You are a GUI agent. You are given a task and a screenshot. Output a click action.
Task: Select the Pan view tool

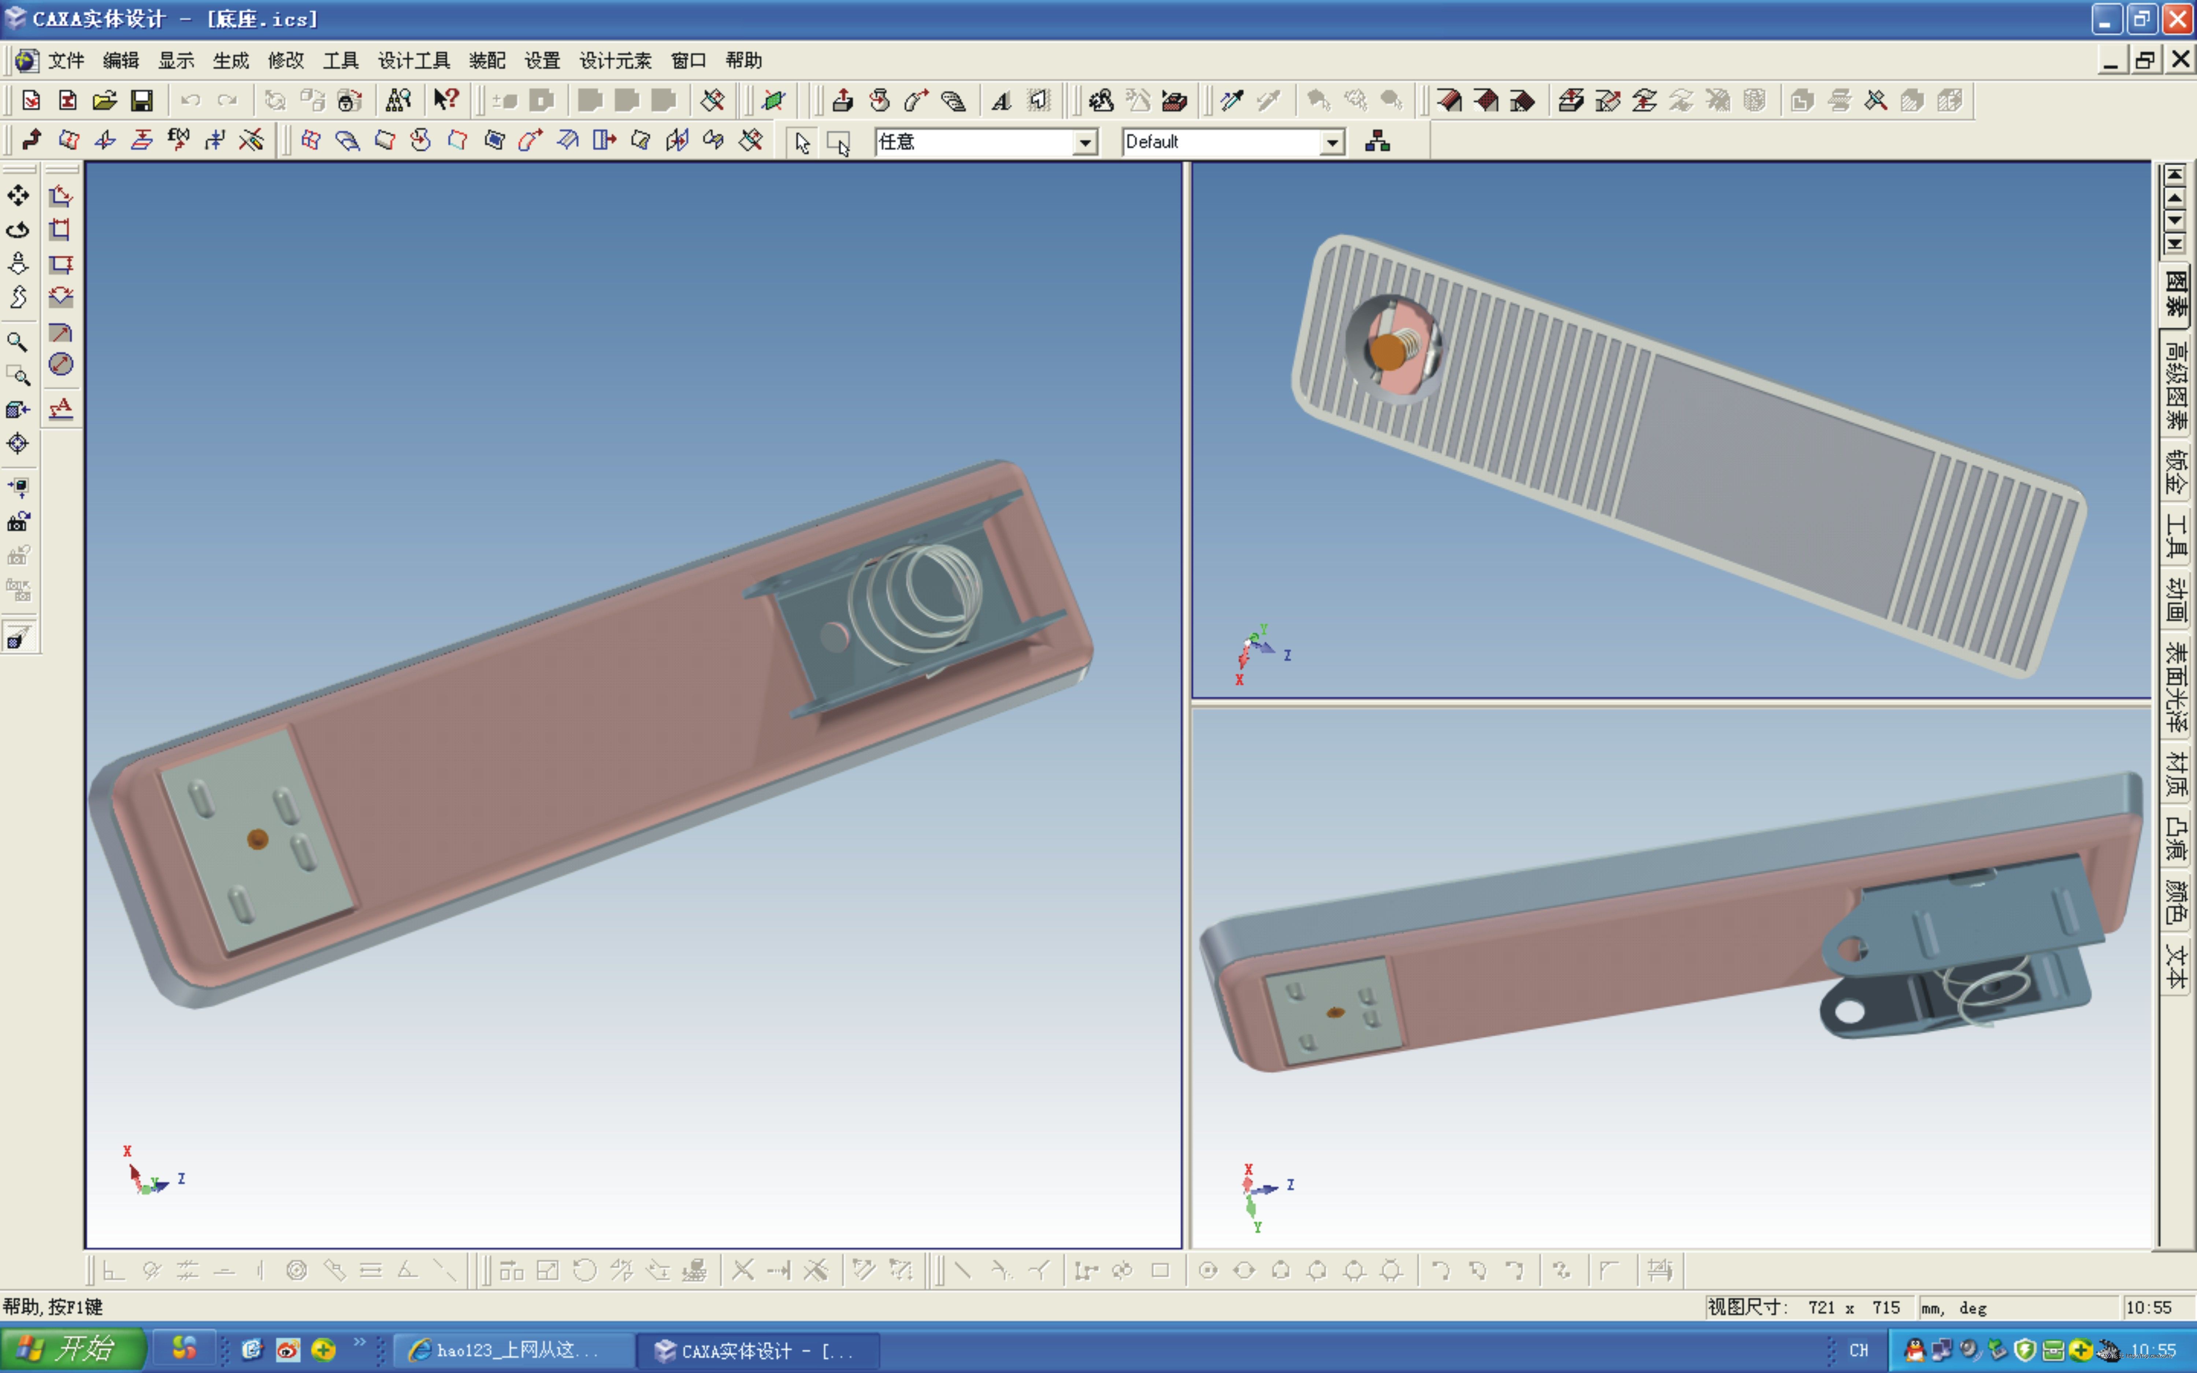[18, 195]
